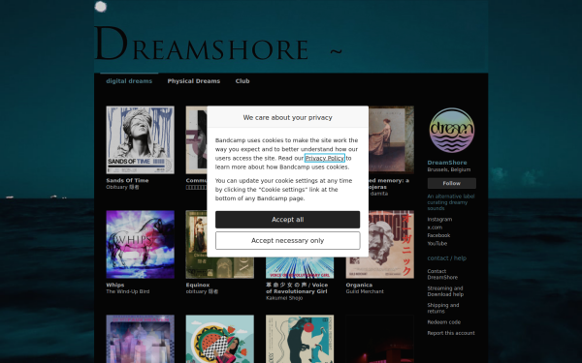Click Report this account link

(451, 333)
